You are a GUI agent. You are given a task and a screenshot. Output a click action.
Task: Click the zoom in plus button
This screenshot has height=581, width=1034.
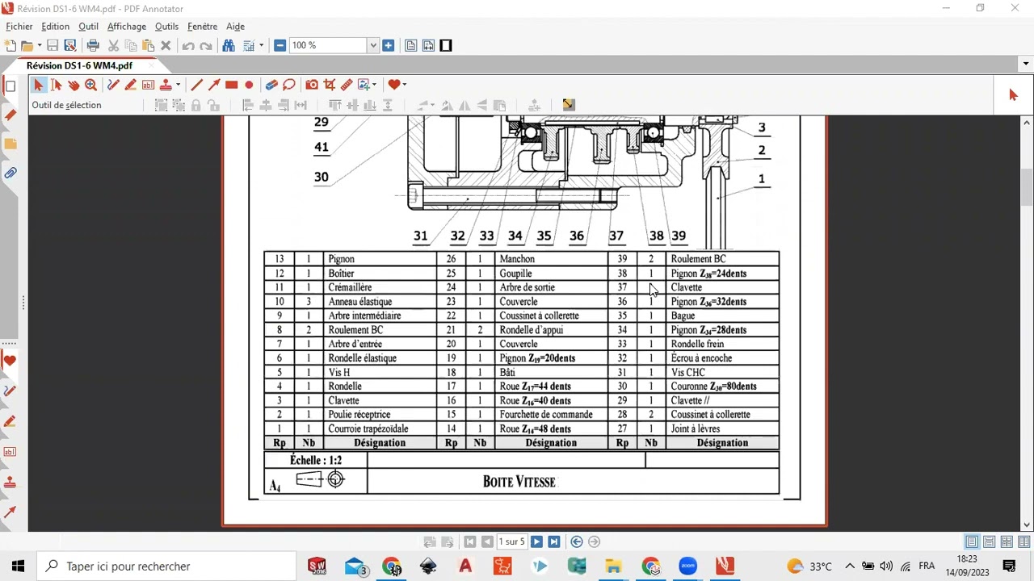388,46
